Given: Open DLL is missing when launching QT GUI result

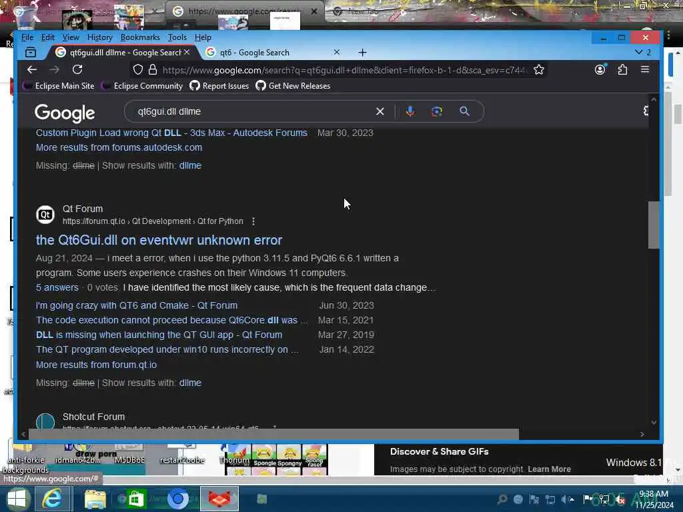Looking at the screenshot, I should 159,335.
